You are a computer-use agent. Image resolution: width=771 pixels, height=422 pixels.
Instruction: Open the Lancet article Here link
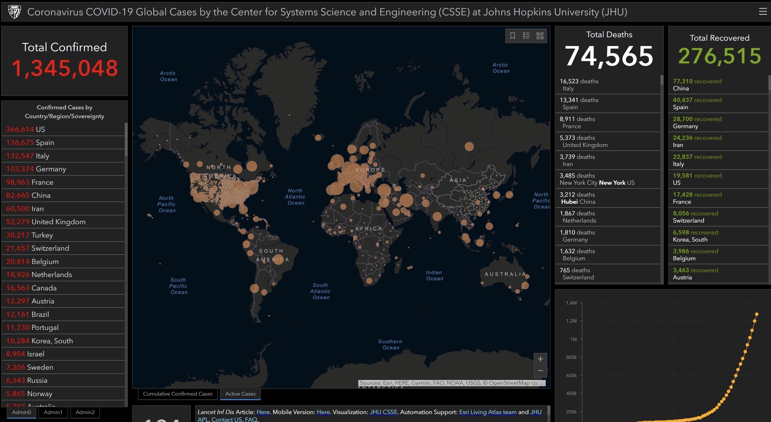click(263, 412)
